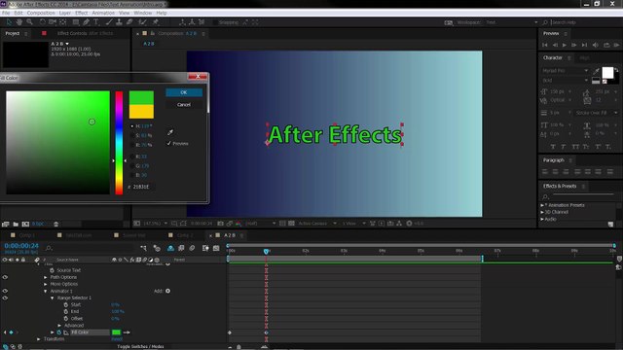Viewport: 623px width, 350px height.
Task: Select the Pan Behind anchor tool
Action: coord(62,22)
